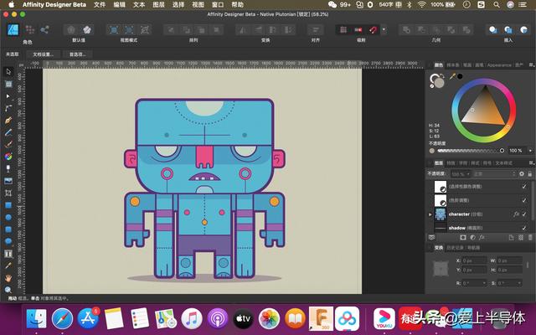Open the 帮助 menu
Viewport: 536px width, 335px height.
[238, 4]
